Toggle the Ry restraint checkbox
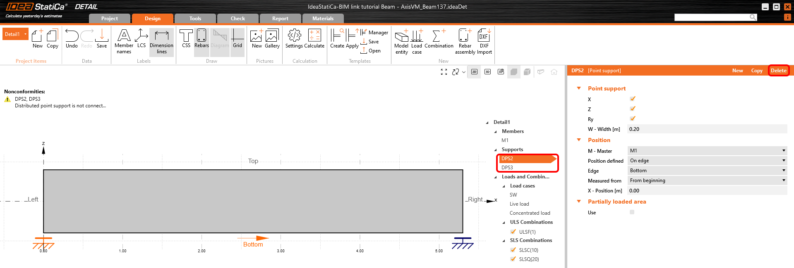 click(632, 119)
